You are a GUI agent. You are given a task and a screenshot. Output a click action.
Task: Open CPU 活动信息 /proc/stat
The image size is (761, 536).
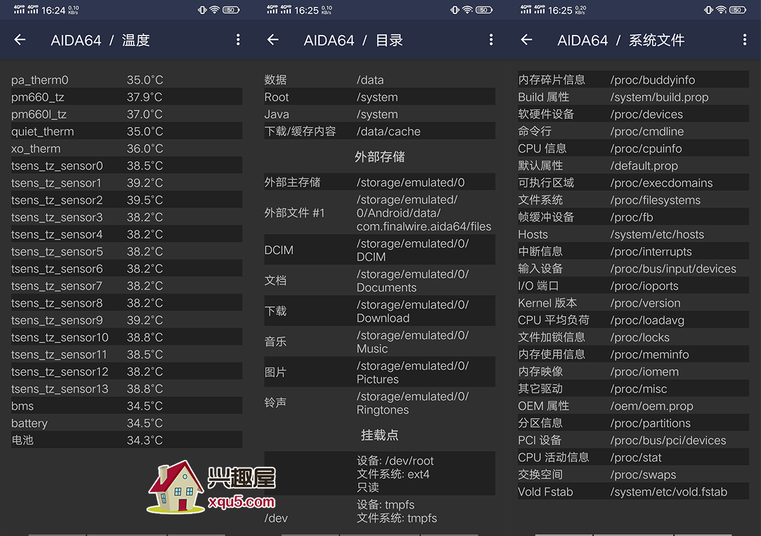click(x=634, y=457)
